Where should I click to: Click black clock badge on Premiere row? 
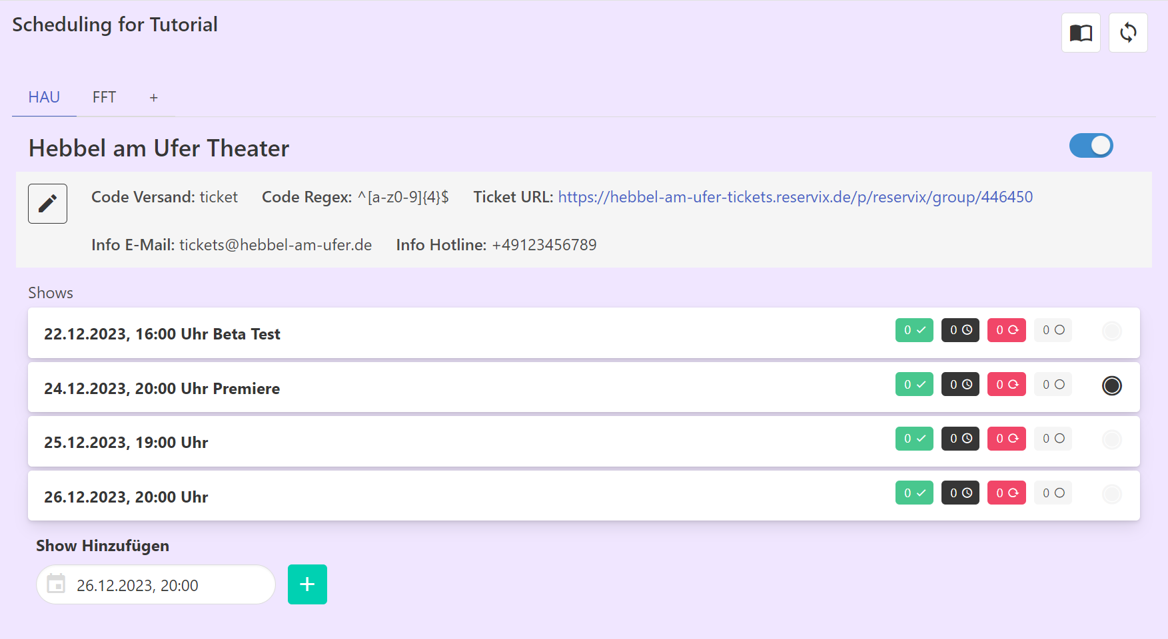960,385
